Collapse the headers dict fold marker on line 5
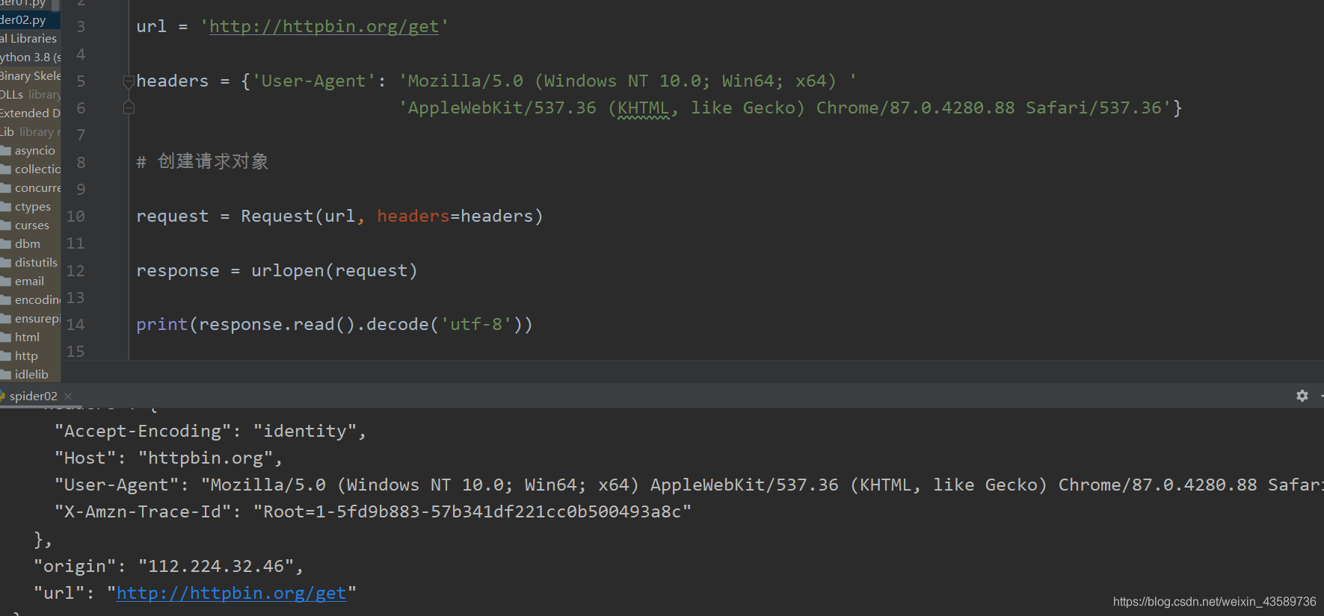1324x616 pixels. (x=129, y=81)
